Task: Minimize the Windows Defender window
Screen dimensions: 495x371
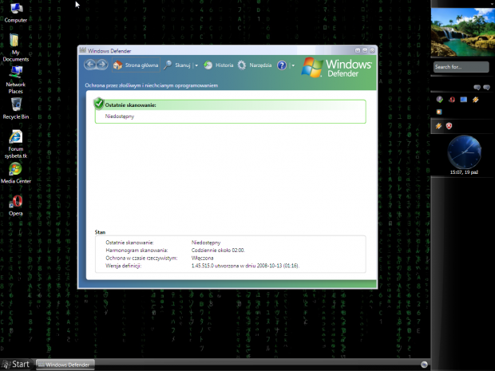Action: pos(358,50)
